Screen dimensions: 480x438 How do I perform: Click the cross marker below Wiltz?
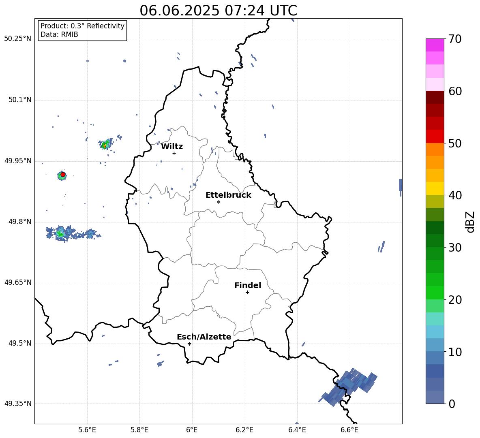coord(174,153)
